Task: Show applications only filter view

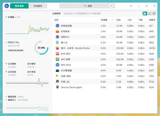Action: [x=145, y=13]
